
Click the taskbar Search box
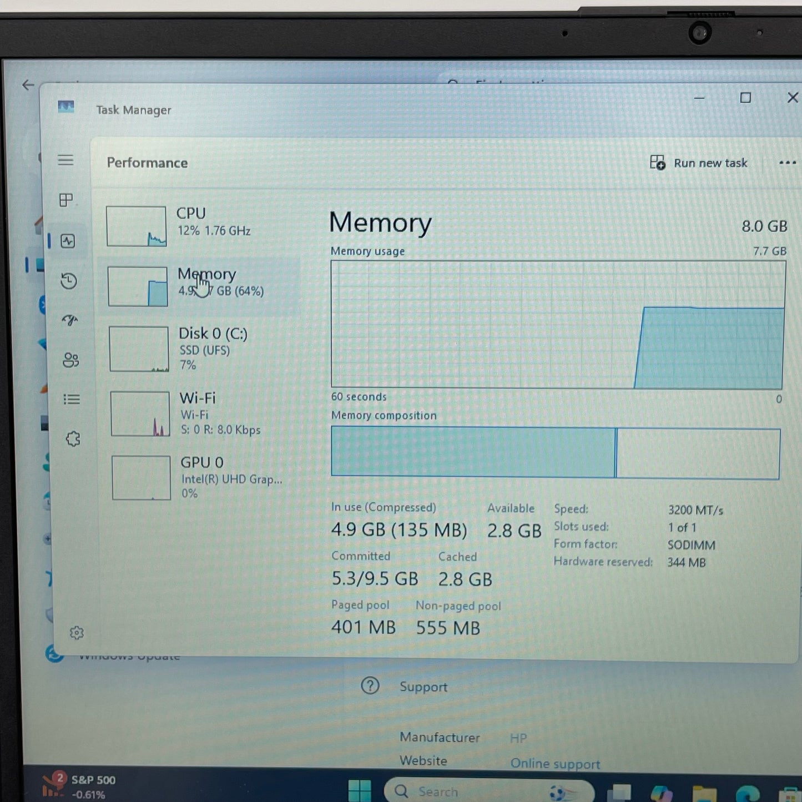488,791
